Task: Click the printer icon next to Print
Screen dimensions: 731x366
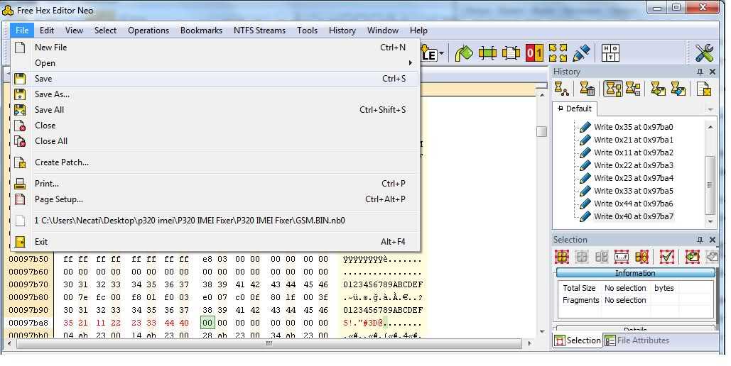Action: pos(20,184)
